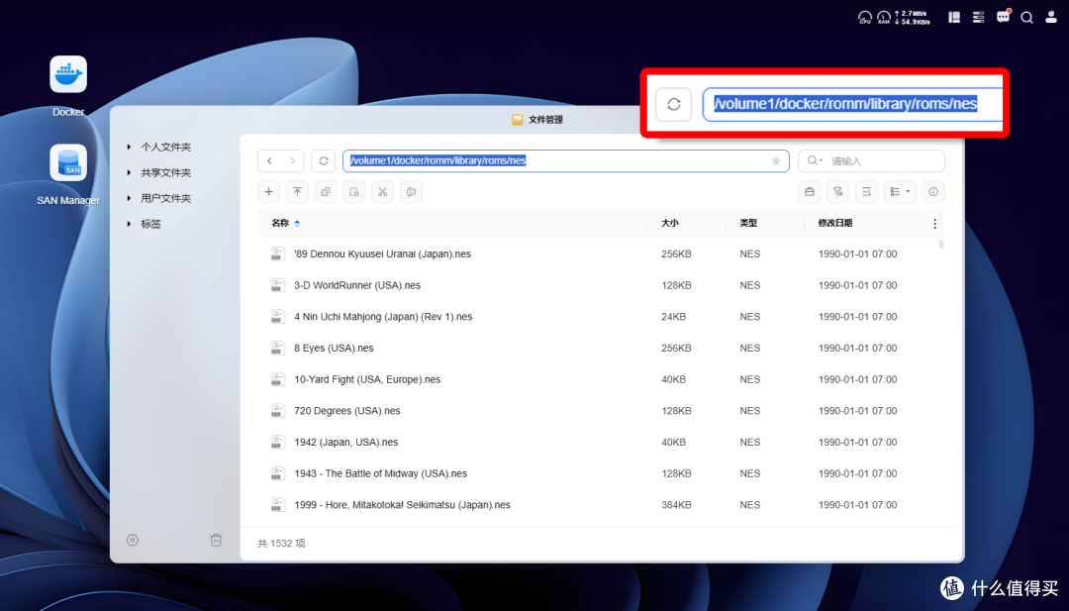Screen dimensions: 1069x611
Task: Open the SAN Manager desktop icon
Action: coord(68,163)
